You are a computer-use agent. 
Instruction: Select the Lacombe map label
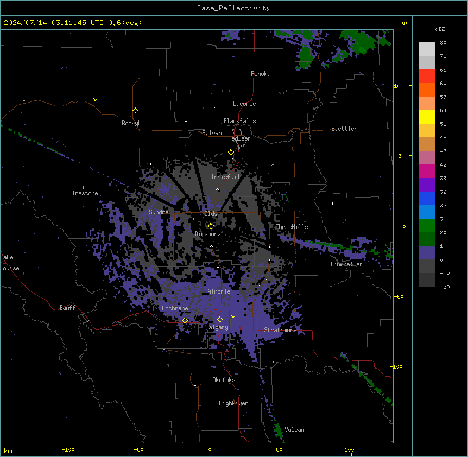(244, 104)
